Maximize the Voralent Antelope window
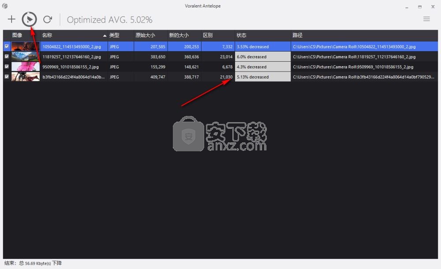Screen dimensions: 441x269 (420, 7)
